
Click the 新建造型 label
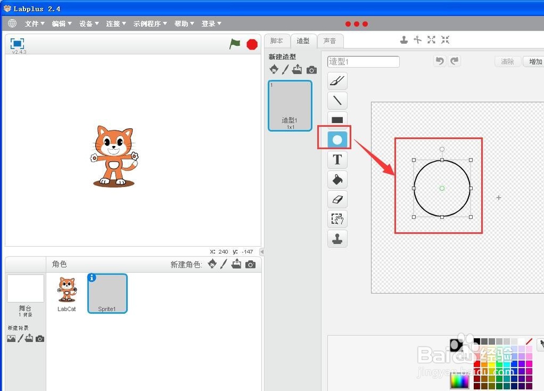[282, 57]
